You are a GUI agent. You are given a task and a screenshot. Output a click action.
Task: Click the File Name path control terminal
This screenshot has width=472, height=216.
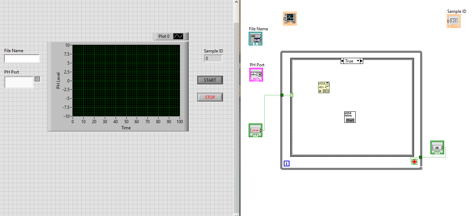point(256,39)
